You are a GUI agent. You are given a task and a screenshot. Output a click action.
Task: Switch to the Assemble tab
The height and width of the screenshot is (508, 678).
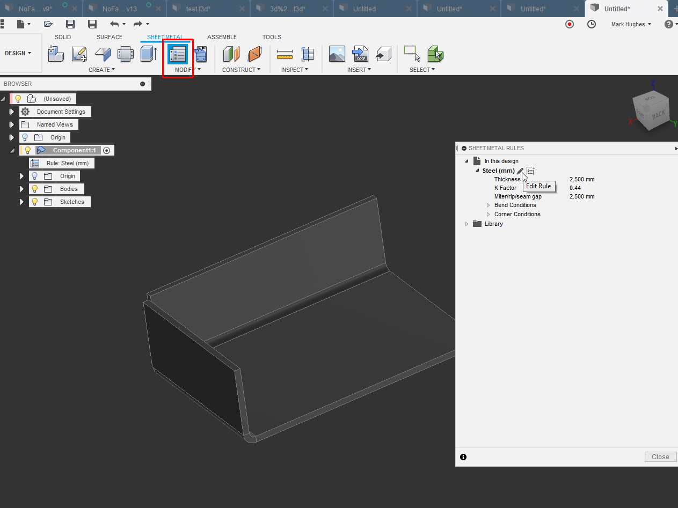[222, 37]
